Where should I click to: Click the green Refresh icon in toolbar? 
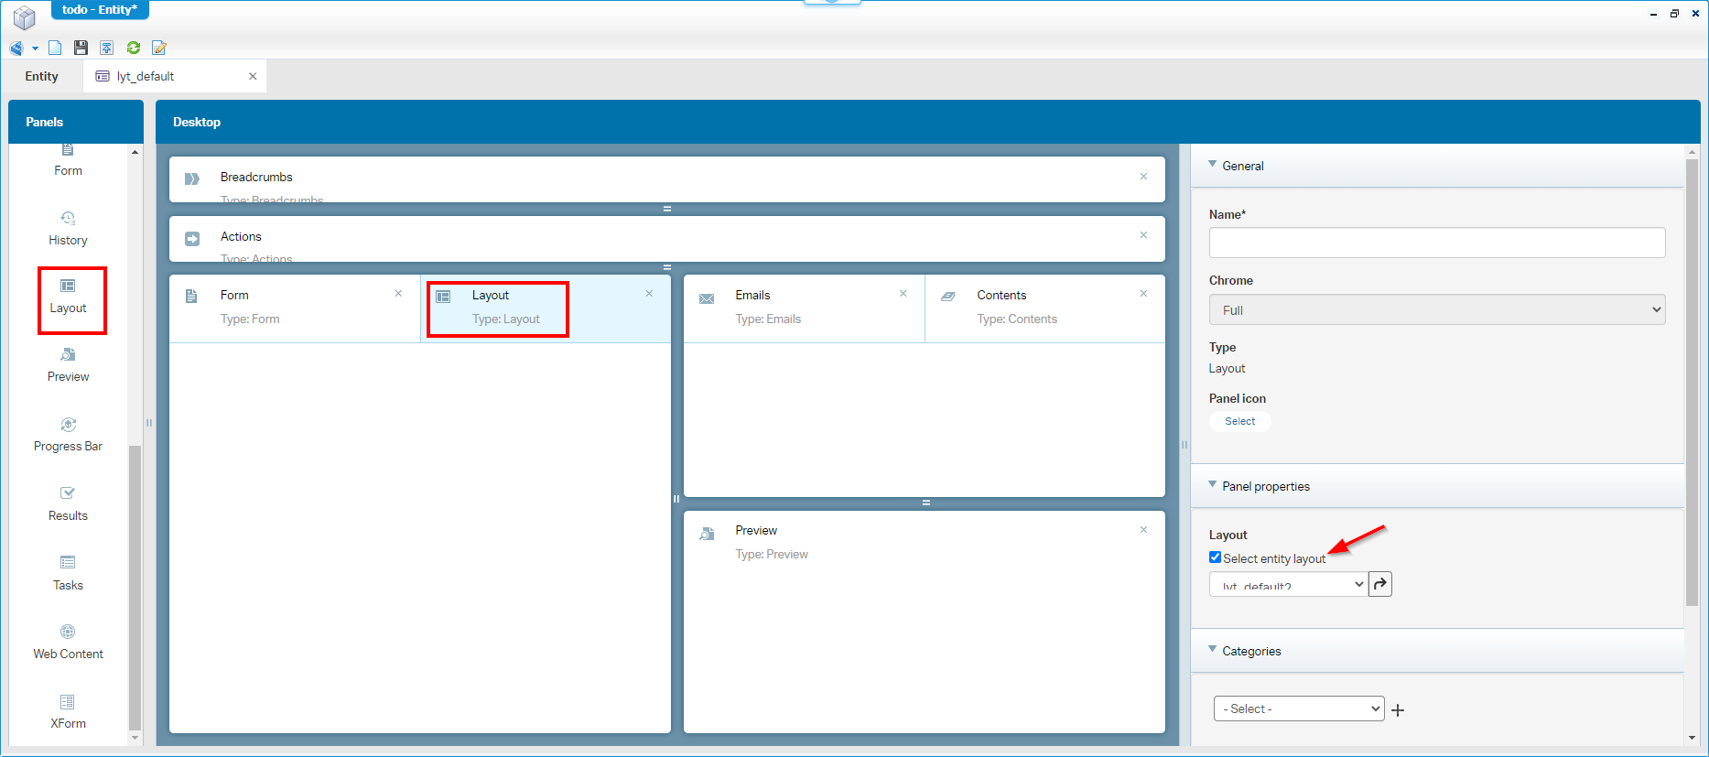(x=134, y=48)
